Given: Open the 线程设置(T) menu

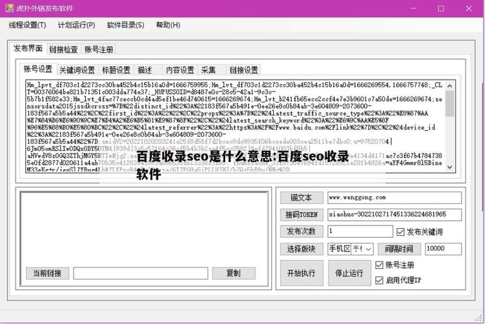Looking at the screenshot, I should tap(27, 25).
